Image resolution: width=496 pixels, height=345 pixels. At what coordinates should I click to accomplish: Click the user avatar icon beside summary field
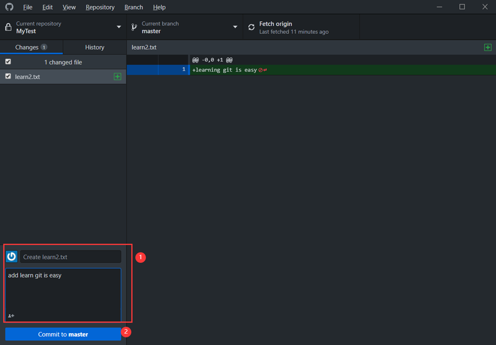[12, 256]
